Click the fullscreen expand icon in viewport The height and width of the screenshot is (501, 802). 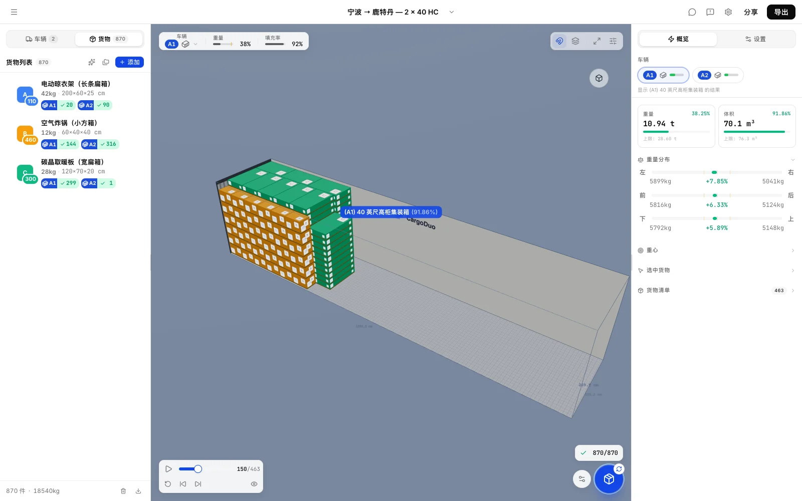(x=597, y=41)
